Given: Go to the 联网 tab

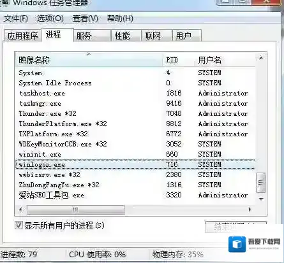Looking at the screenshot, I should point(157,36).
